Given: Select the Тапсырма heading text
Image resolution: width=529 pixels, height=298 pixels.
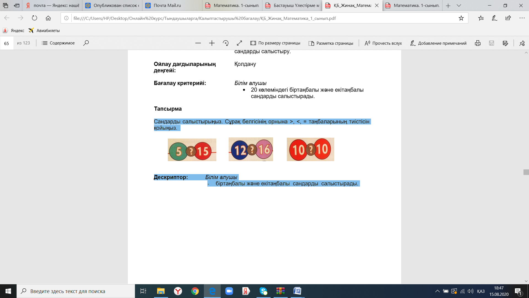Looking at the screenshot, I should [x=168, y=109].
